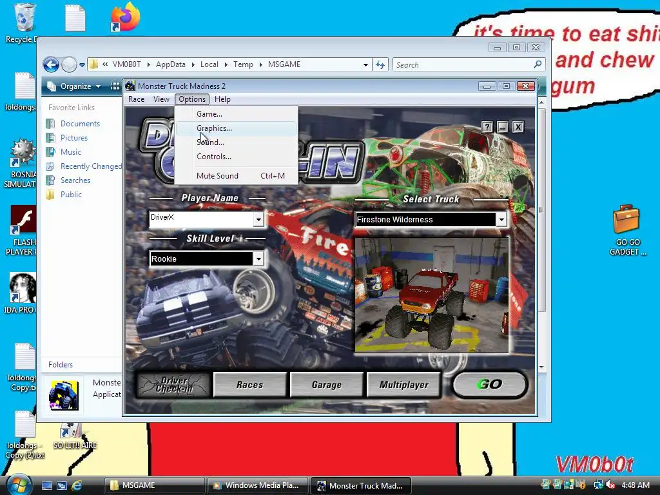Select Mute Sound in Options menu

click(236, 176)
